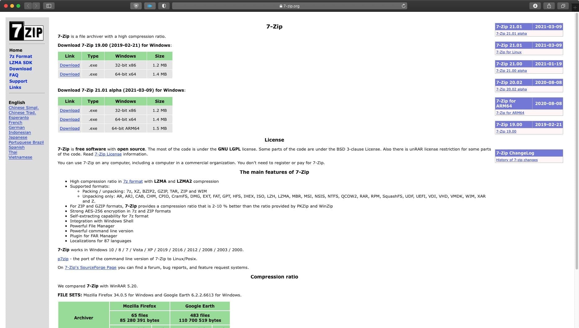This screenshot has height=328, width=579.
Task: Click the Mozilla Firefox table header
Action: pos(140,306)
